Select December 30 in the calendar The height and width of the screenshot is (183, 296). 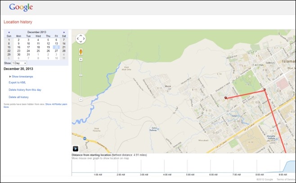point(19,54)
